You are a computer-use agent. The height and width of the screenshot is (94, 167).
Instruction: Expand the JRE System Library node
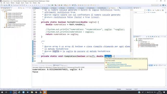pyautogui.click(x=3, y=27)
